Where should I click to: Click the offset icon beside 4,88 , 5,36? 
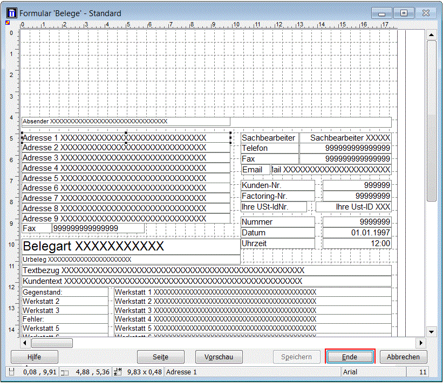click(x=65, y=373)
